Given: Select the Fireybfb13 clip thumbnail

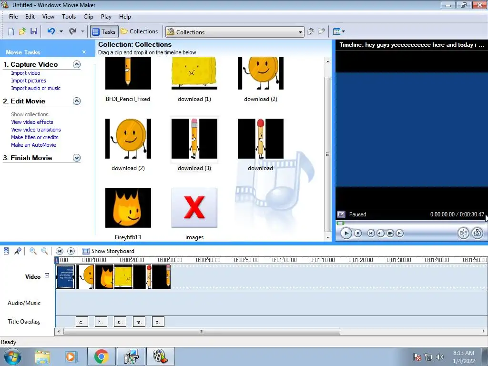Looking at the screenshot, I should [128, 208].
